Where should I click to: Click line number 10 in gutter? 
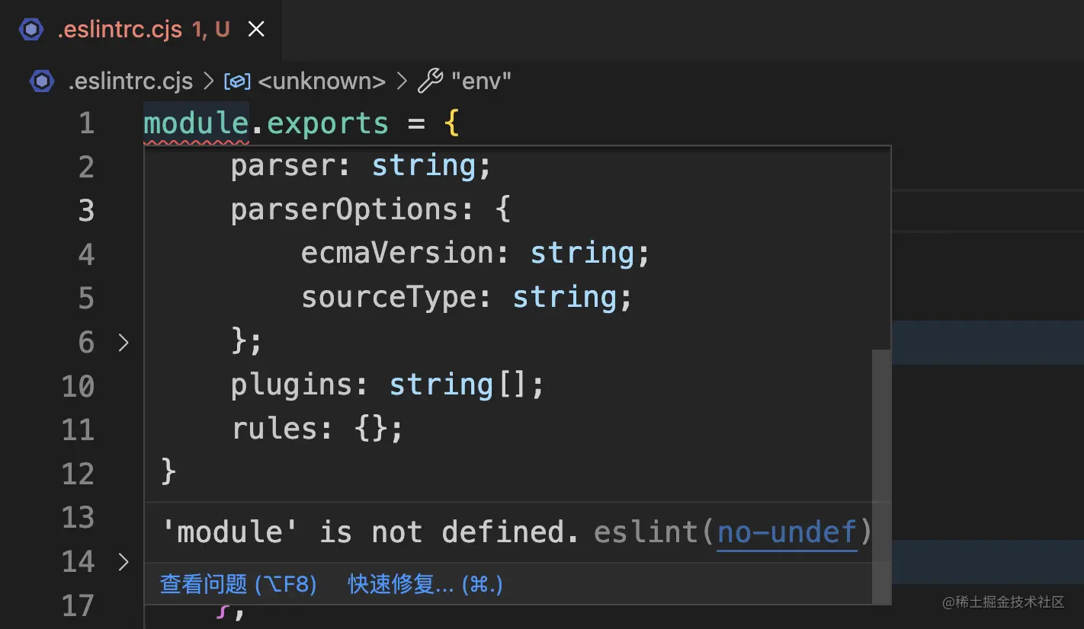tap(78, 387)
